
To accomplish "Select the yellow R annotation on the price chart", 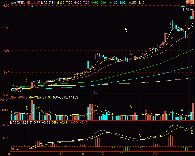I will pos(26,80).
